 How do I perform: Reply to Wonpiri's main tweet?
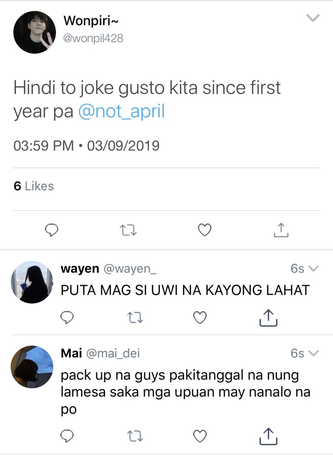(x=52, y=230)
